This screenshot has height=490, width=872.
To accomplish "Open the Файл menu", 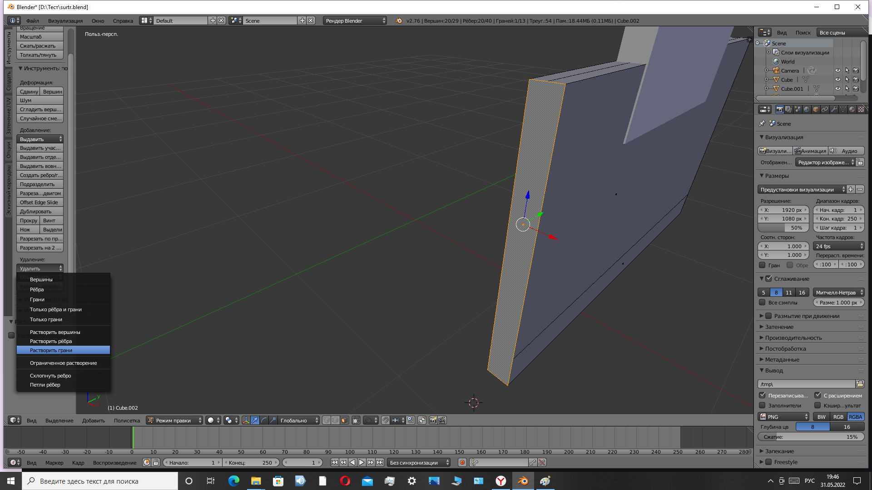I will [32, 21].
